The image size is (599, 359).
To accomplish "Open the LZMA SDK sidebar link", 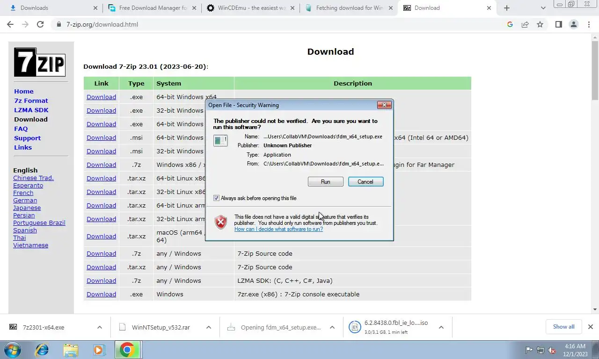I will point(31,110).
